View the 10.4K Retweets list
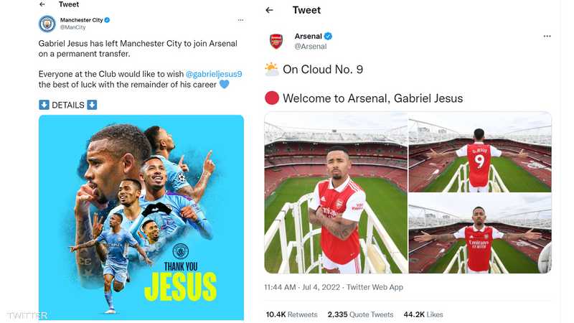This screenshot has width=574, height=323. click(x=291, y=314)
